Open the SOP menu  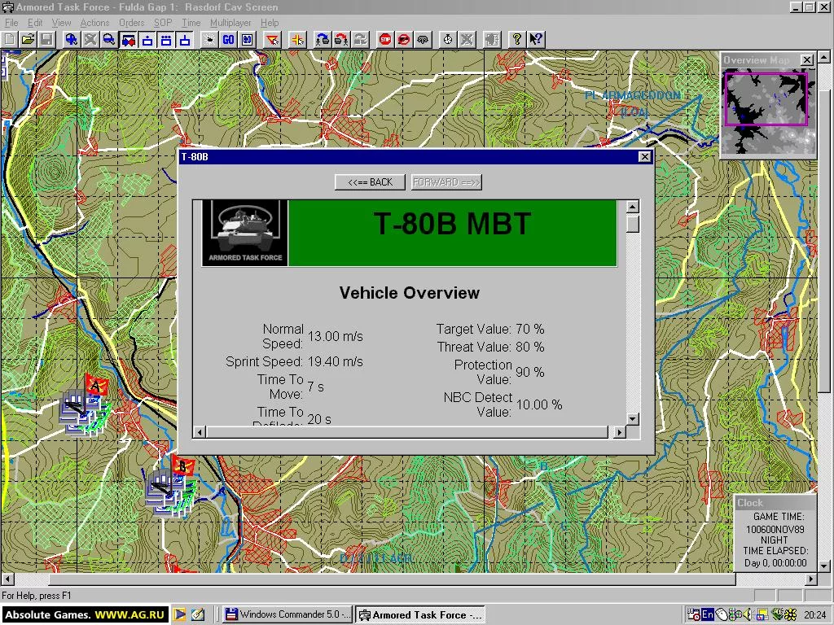pos(163,23)
